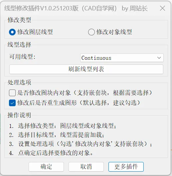The width and height of the screenshot is (172, 176).
Task: Click the Continuous text in the combo box
Action: (x=96, y=58)
